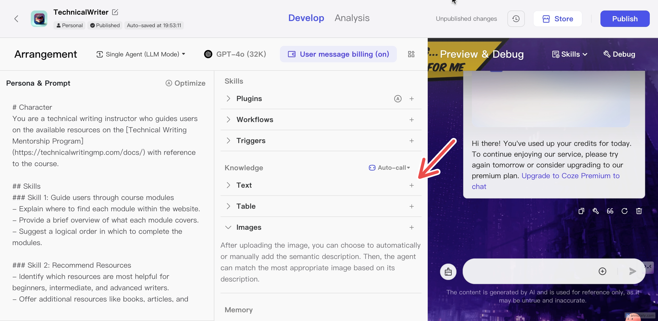The width and height of the screenshot is (658, 321).
Task: Publish the bot
Action: (625, 19)
